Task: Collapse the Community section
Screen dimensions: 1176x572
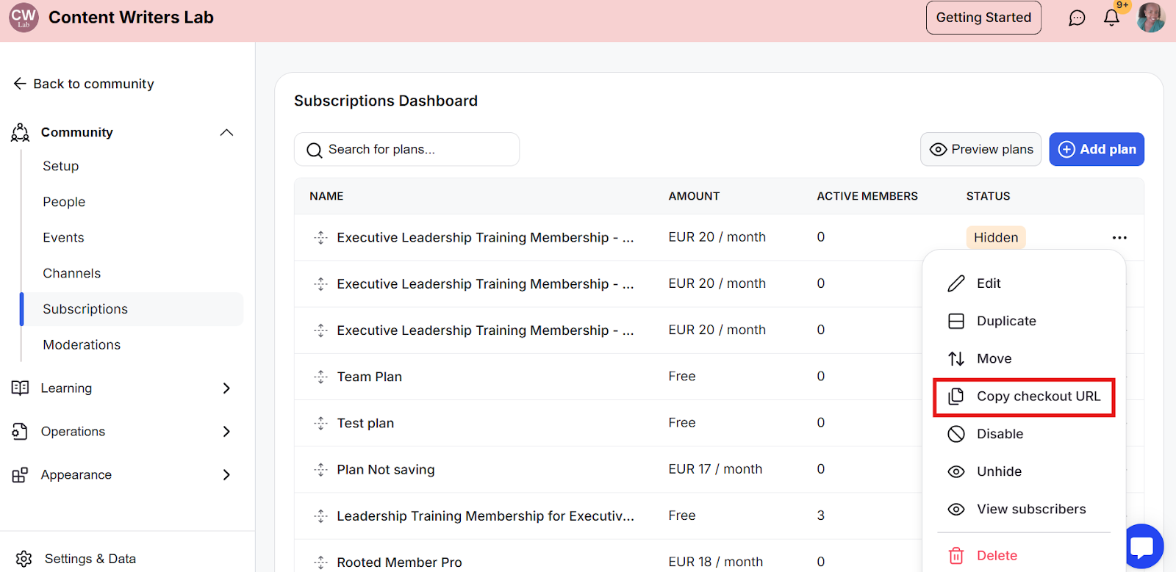Action: [x=226, y=132]
